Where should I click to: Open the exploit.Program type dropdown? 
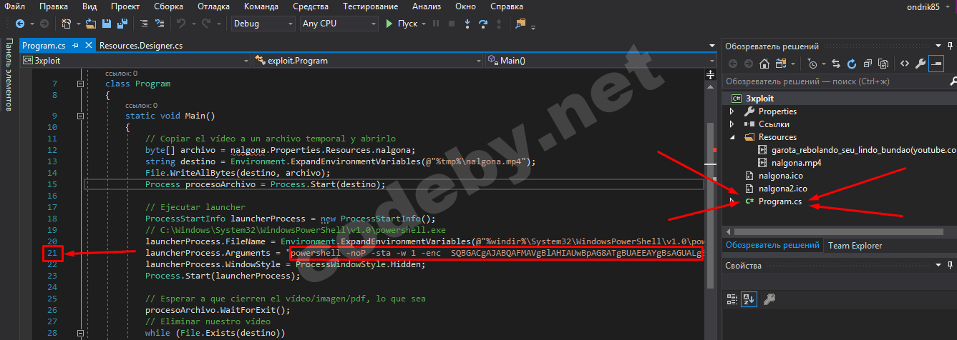[367, 61]
